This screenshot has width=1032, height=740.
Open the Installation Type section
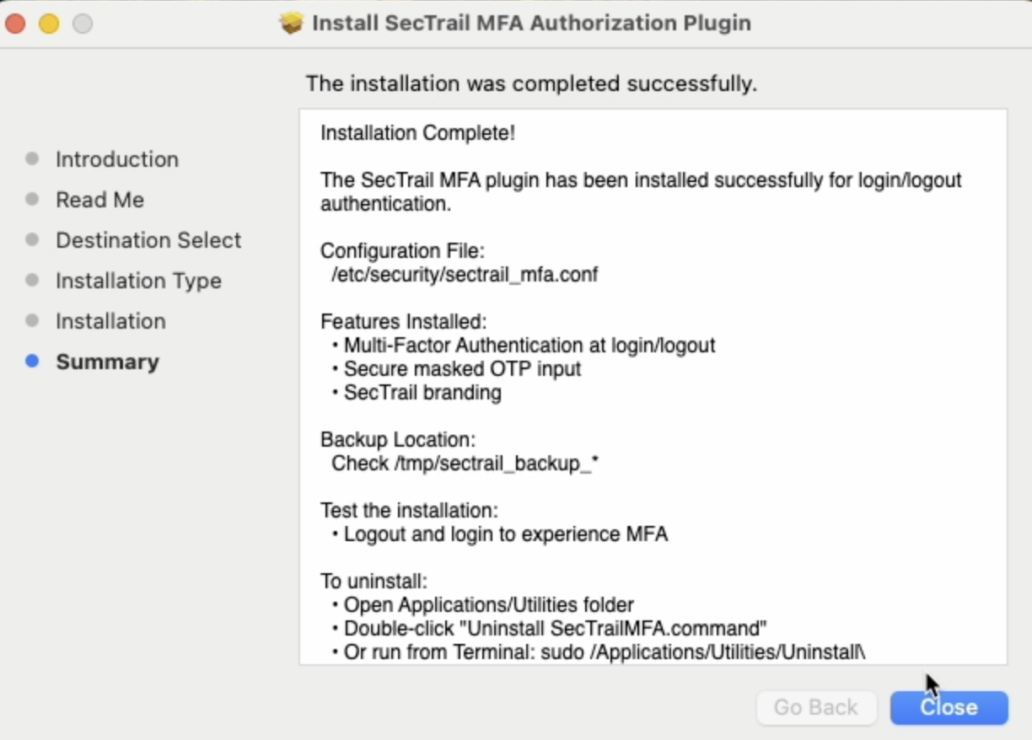tap(138, 281)
